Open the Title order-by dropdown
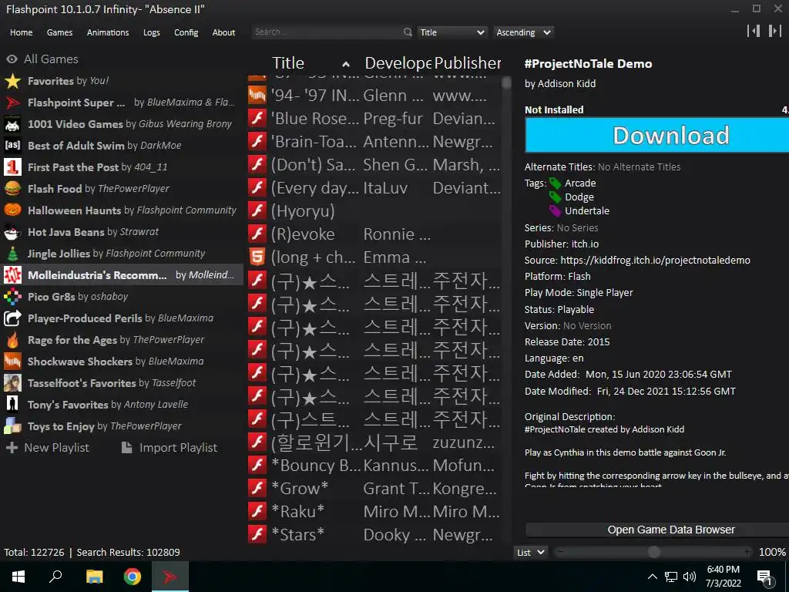 coord(452,32)
